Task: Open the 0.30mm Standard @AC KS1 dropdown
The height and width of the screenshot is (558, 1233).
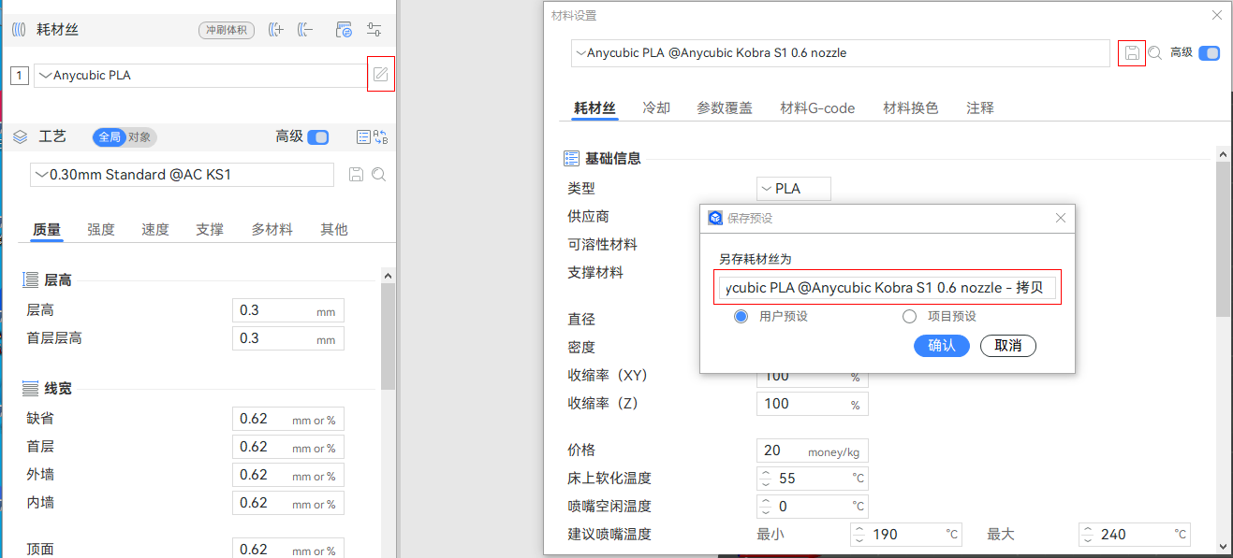Action: click(x=182, y=175)
